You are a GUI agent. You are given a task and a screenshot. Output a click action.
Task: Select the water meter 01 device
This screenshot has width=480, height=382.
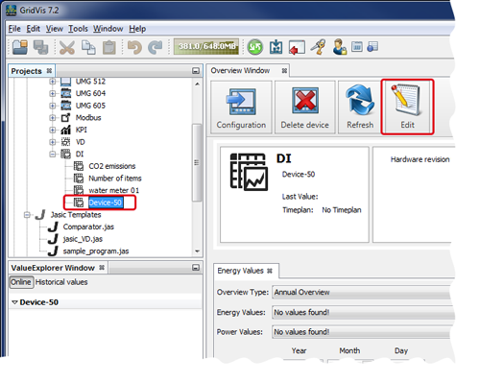tap(114, 190)
